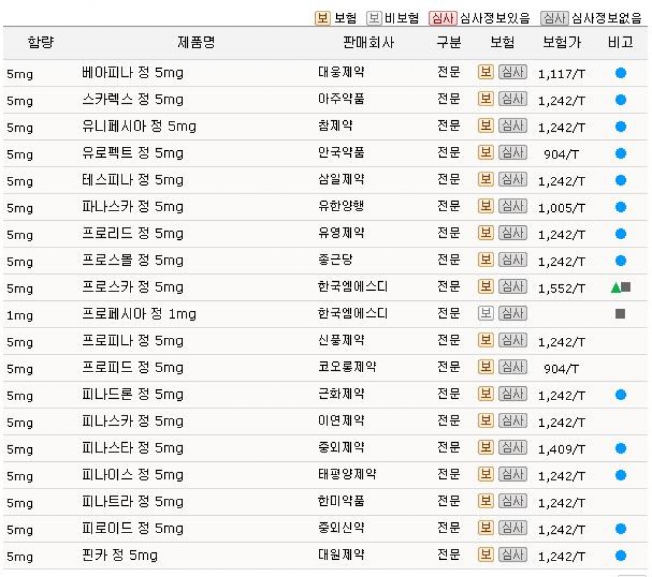Viewport: 652px width, 577px height.
Task: Click green triangle icon for 프로스카 정
Action: (616, 287)
